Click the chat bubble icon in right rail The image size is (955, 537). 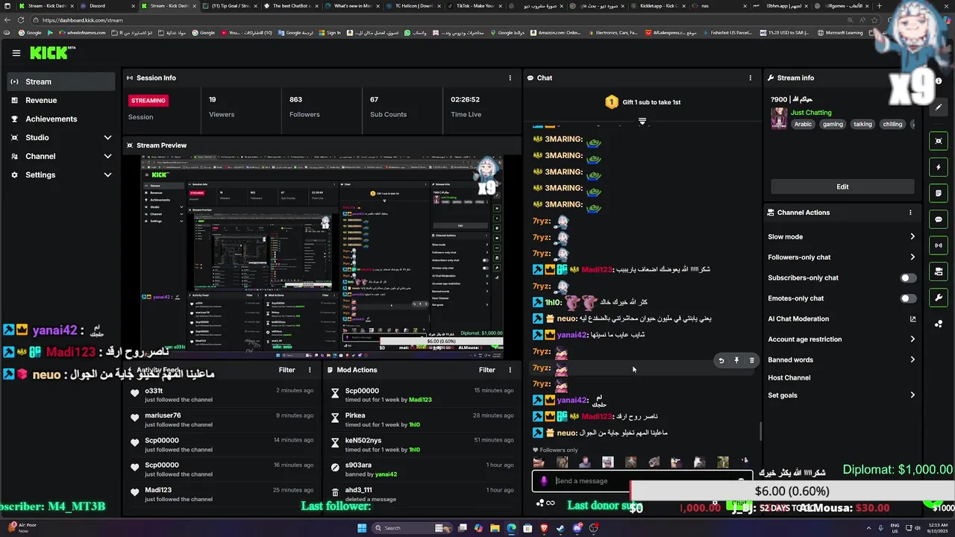coord(939,219)
